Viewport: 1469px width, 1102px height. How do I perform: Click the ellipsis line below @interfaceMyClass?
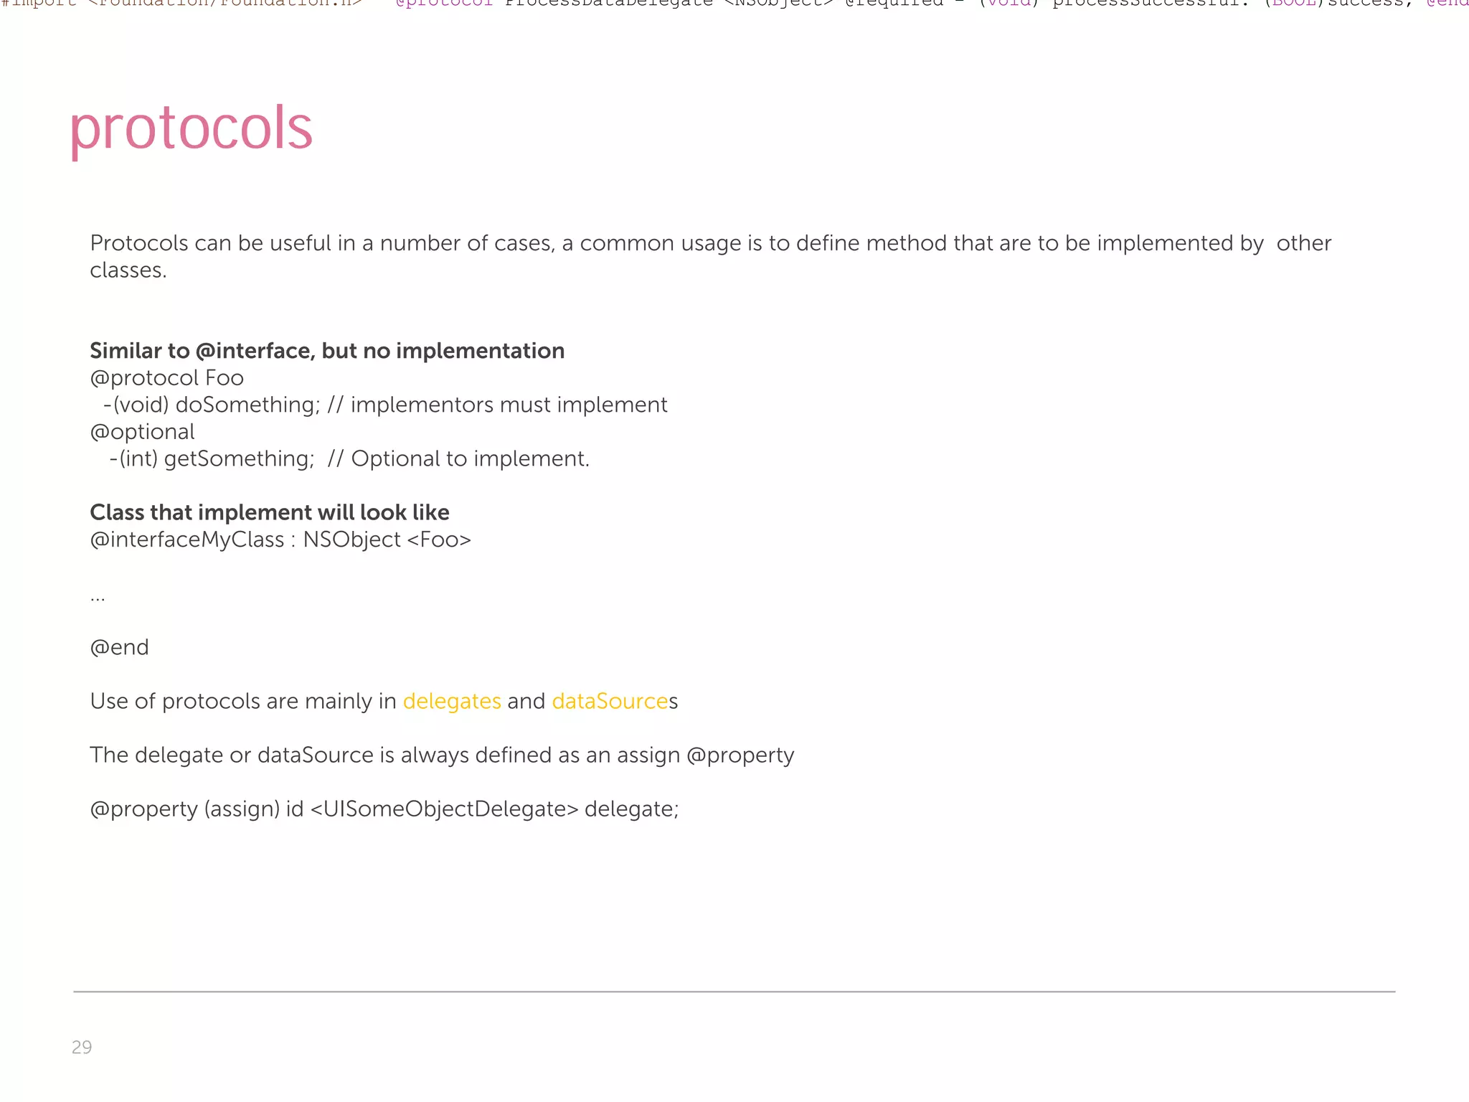pos(98,598)
